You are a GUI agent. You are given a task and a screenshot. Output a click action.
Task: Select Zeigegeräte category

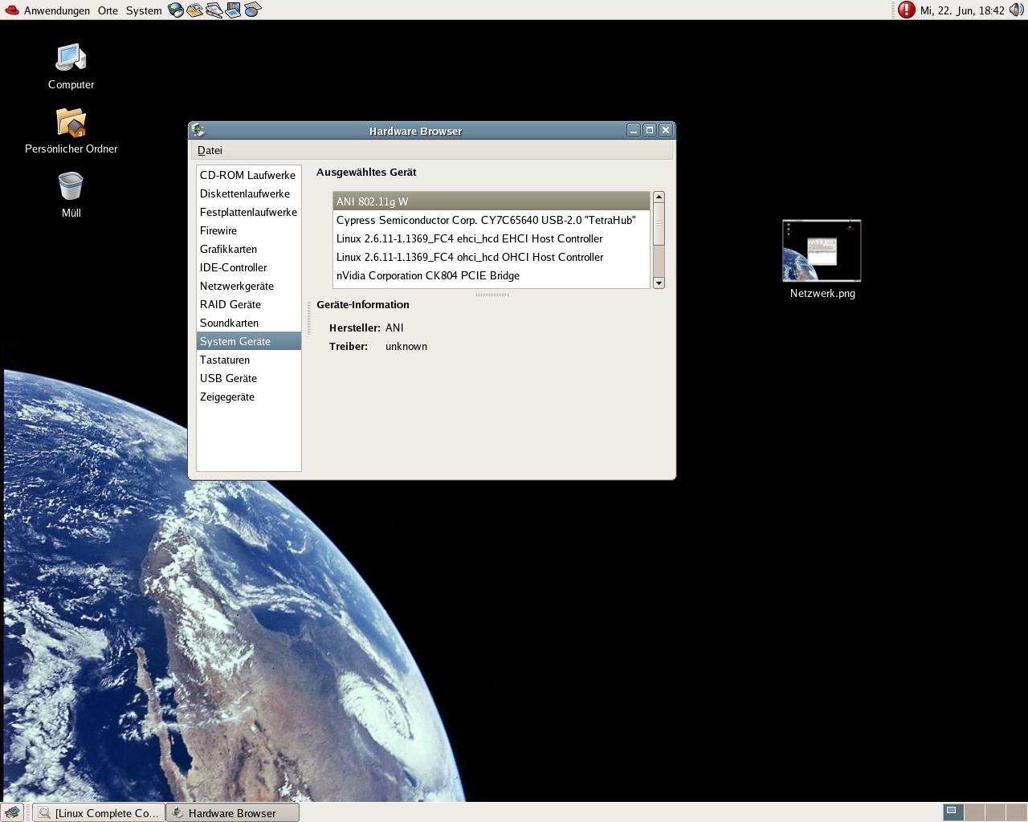pos(249,397)
